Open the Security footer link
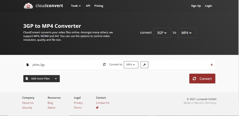239x116 pixels. [x=27, y=108]
